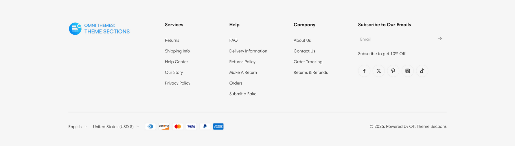Open the Facebook social icon
This screenshot has width=515, height=146.
[x=364, y=71]
